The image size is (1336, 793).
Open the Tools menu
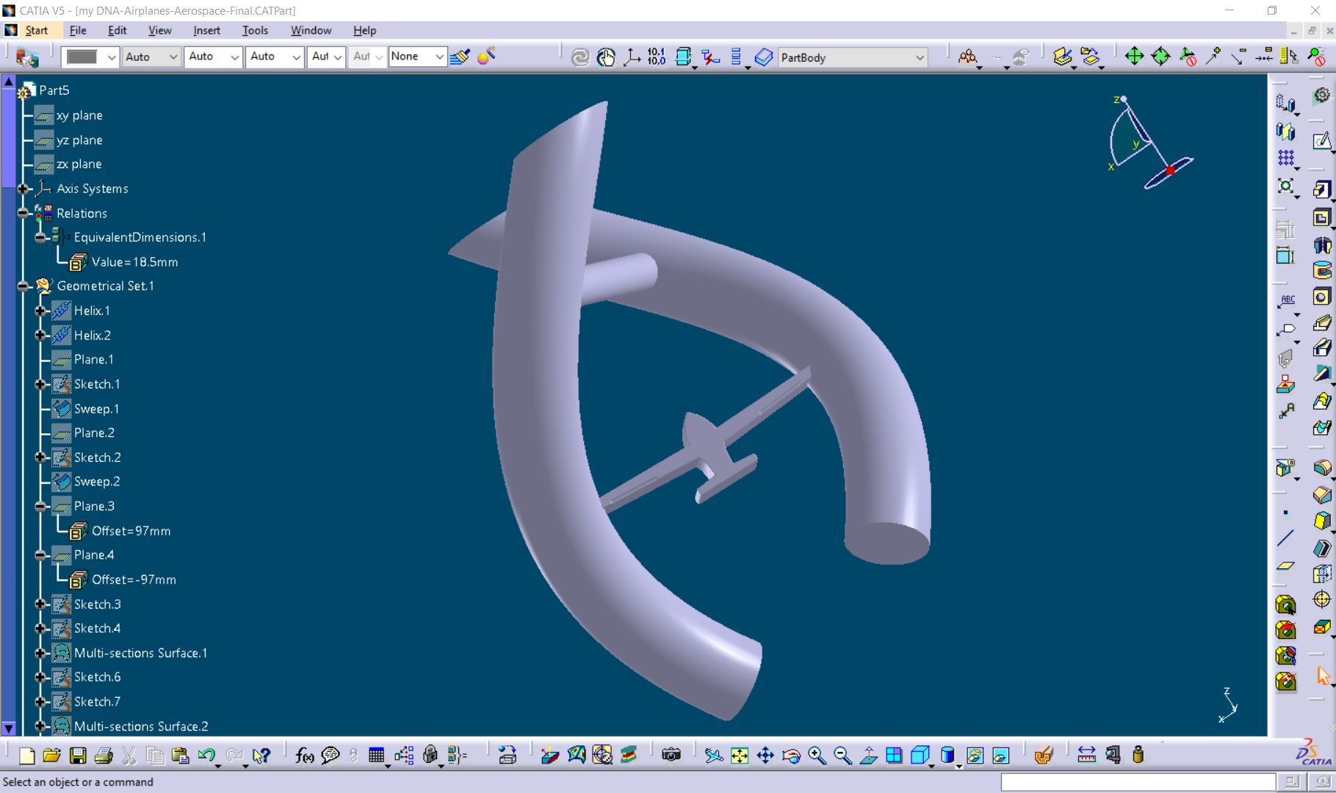tap(255, 30)
